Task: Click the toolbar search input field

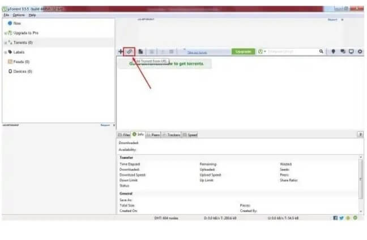Action: (x=292, y=52)
